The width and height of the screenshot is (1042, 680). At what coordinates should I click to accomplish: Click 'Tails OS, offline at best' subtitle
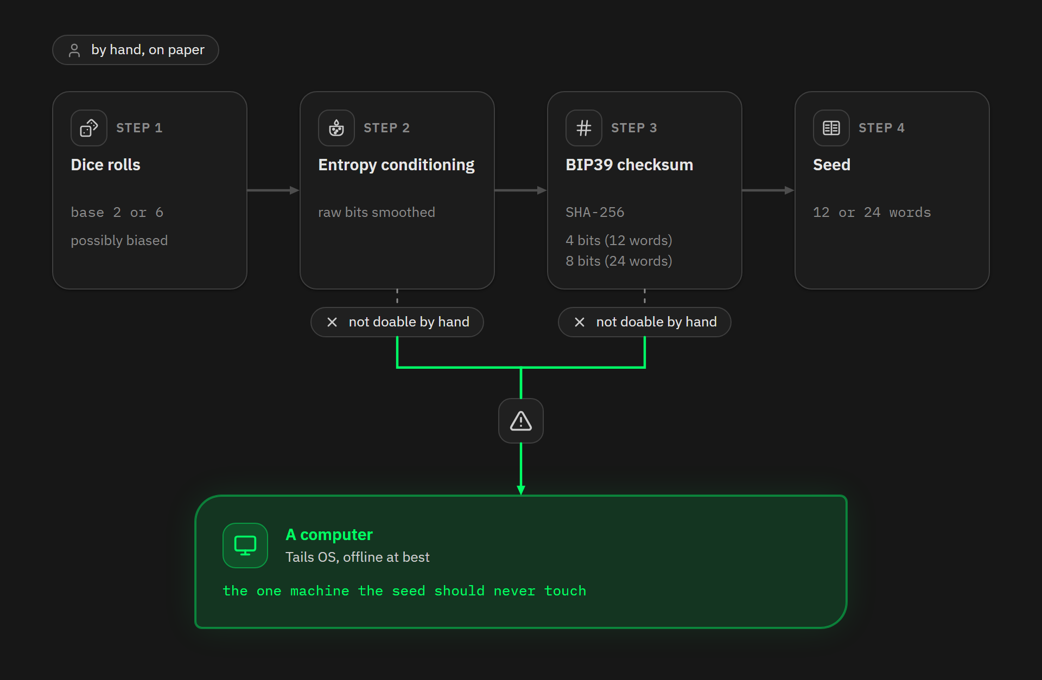click(358, 557)
